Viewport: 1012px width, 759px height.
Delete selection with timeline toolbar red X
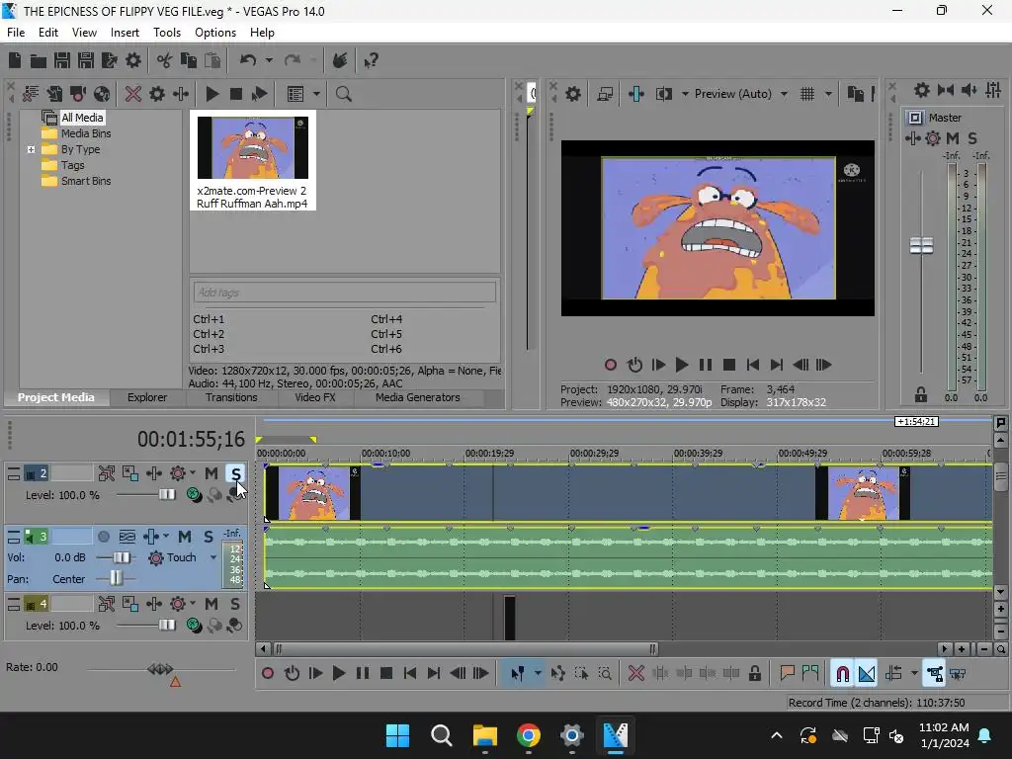[636, 674]
